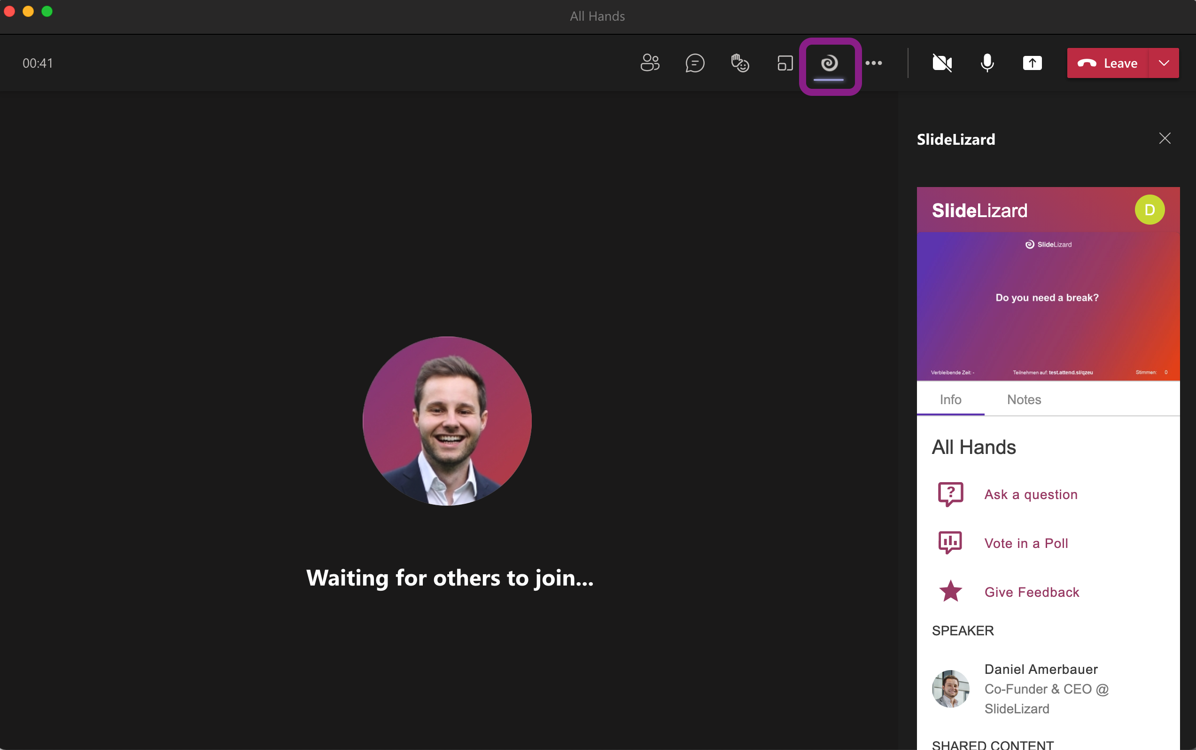The height and width of the screenshot is (750, 1196).
Task: Open the breakout rooms icon
Action: pyautogui.click(x=785, y=63)
